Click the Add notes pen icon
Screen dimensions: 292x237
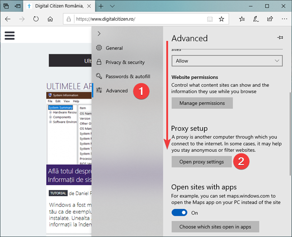pyautogui.click(x=255, y=19)
